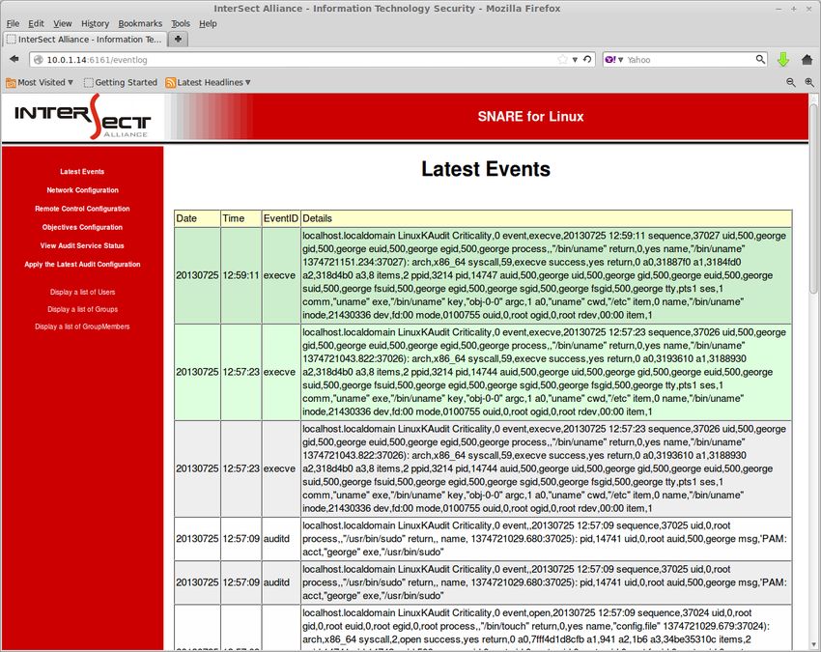Open Objectives Configuration page
This screenshot has height=652, width=821.
82,227
